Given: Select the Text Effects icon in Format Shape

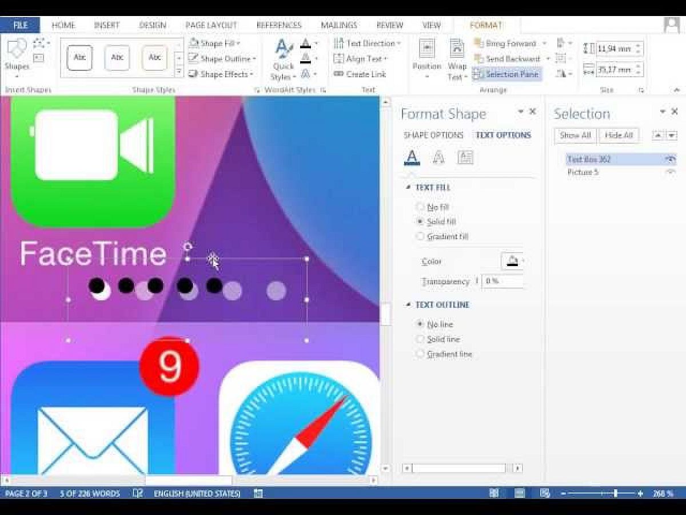Looking at the screenshot, I should coord(438,157).
